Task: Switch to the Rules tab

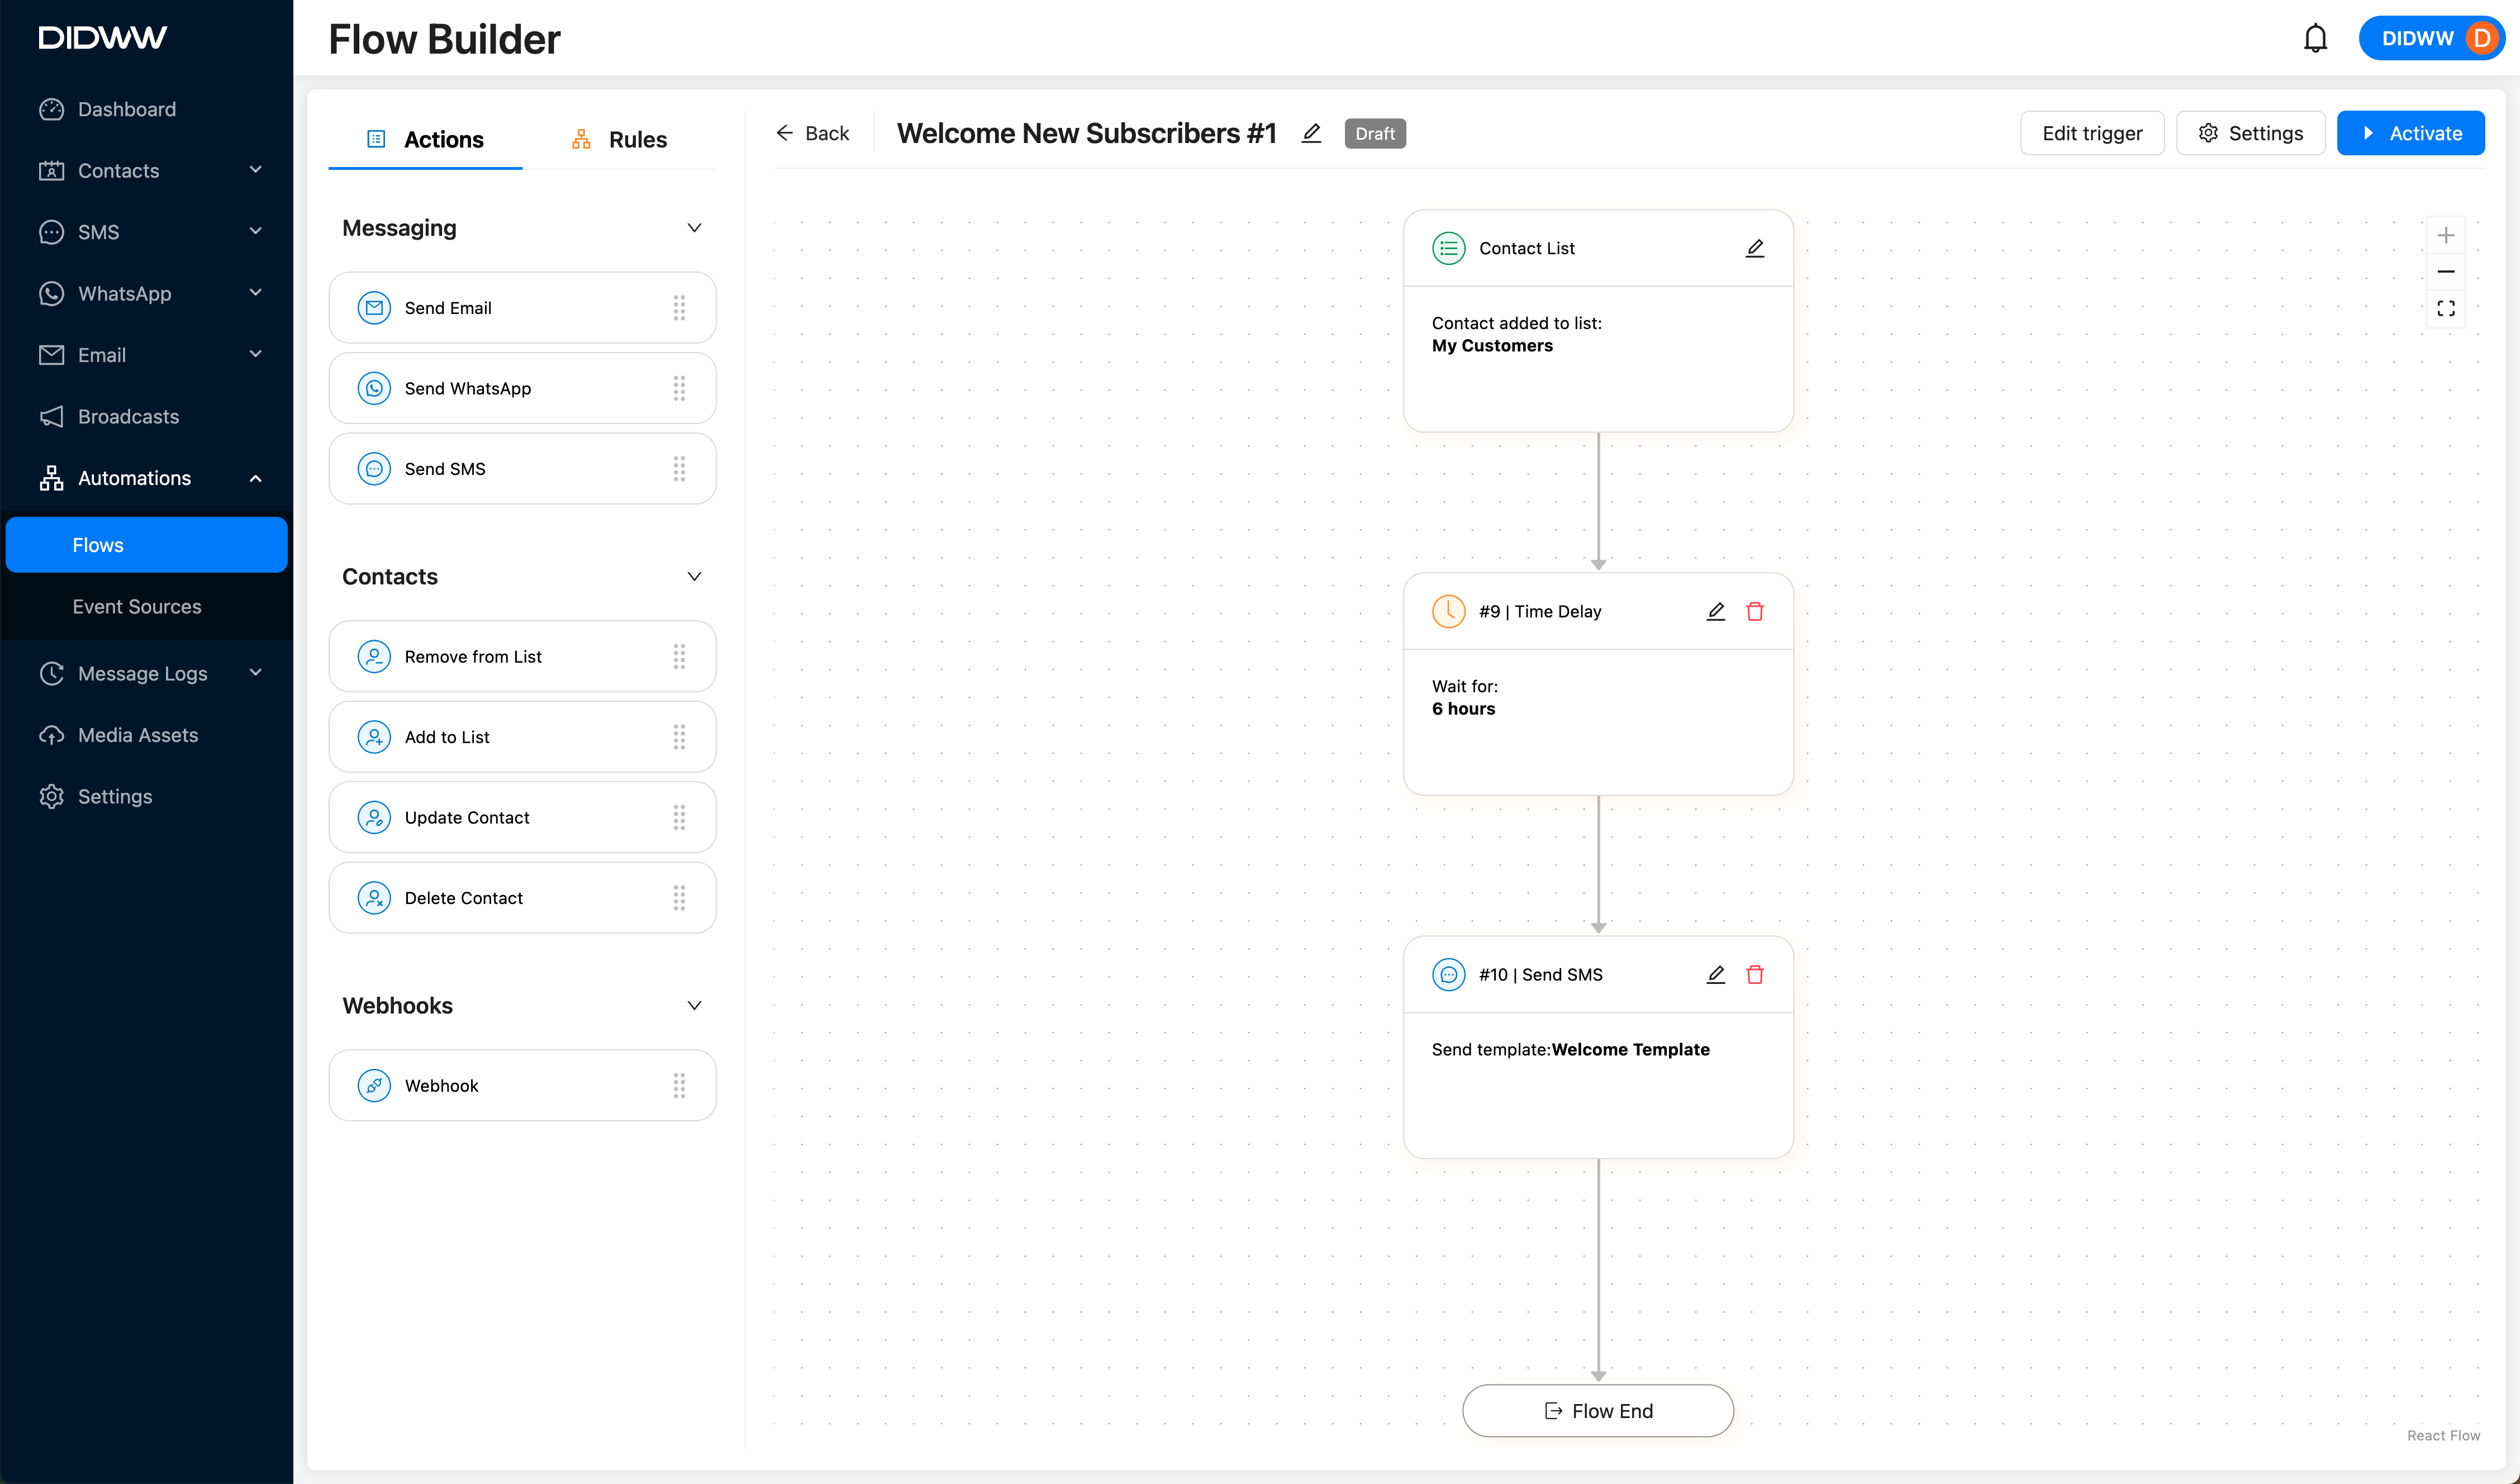Action: coord(618,139)
